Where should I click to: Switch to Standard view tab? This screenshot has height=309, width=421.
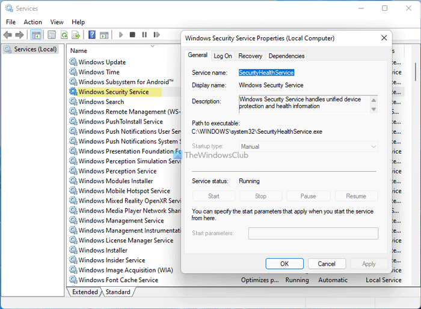click(118, 292)
